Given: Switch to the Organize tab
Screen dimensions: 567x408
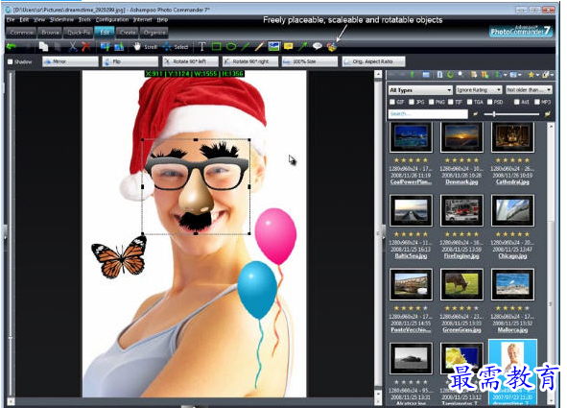Looking at the screenshot, I should pyautogui.click(x=154, y=33).
